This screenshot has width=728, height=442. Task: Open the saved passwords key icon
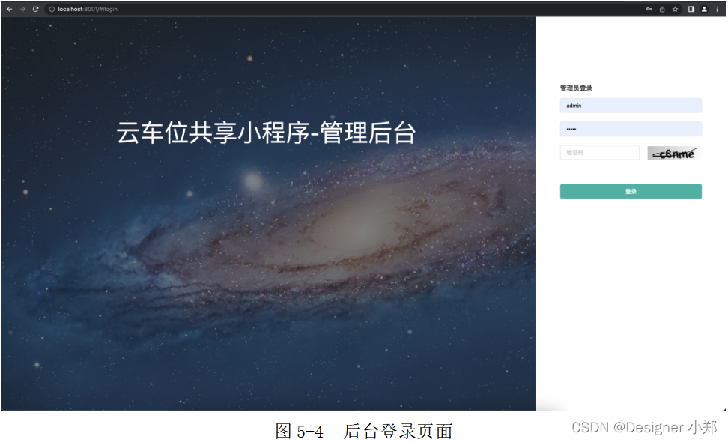(649, 9)
